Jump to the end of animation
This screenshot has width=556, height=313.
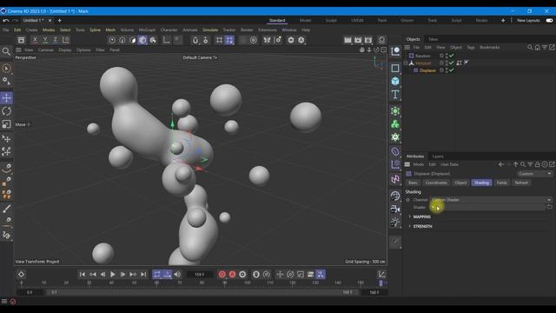pyautogui.click(x=143, y=275)
